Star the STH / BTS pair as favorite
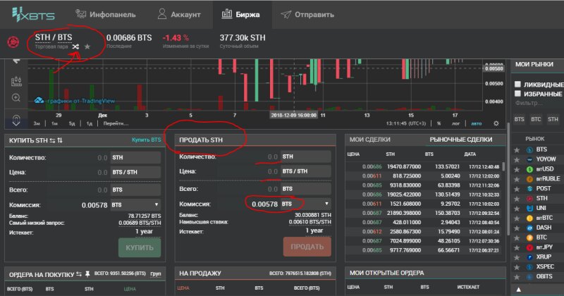The width and height of the screenshot is (564, 296). [x=87, y=47]
